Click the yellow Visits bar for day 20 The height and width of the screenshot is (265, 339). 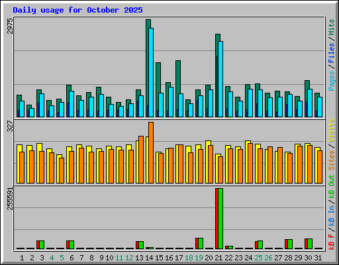click(207, 162)
